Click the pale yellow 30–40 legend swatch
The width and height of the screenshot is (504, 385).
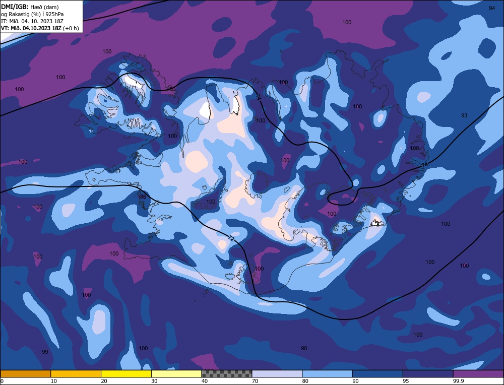[176, 374]
